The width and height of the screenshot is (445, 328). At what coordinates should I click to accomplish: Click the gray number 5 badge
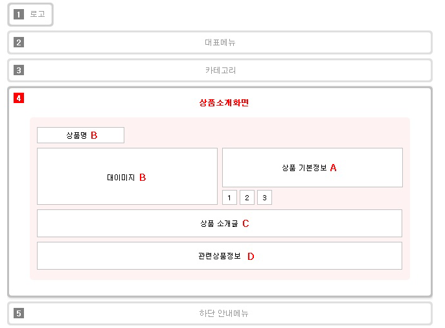[19, 313]
